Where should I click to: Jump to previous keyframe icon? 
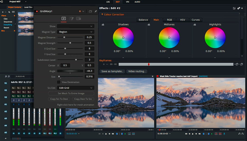click(111, 64)
